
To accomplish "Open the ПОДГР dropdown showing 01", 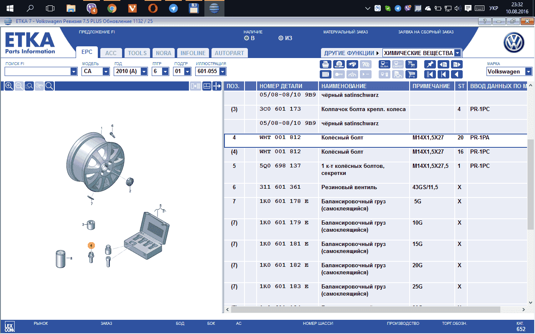I will coord(187,71).
